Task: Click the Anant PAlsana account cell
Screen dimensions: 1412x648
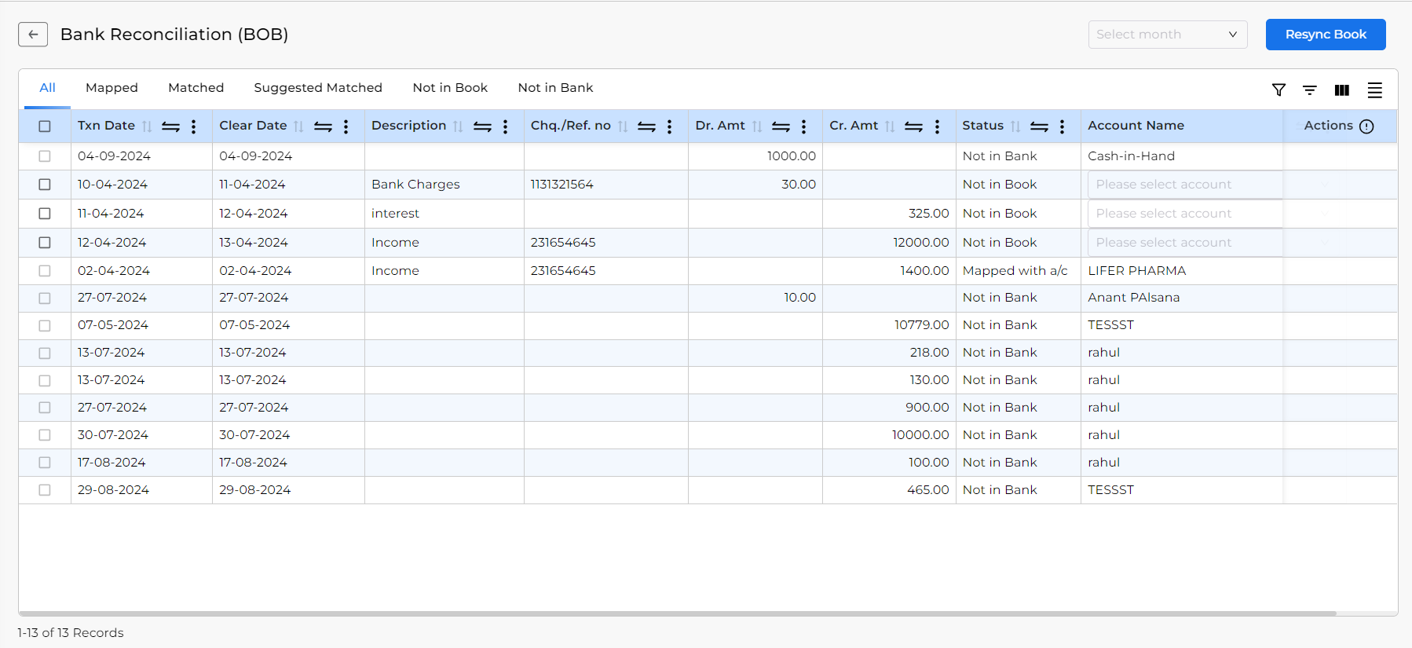Action: pyautogui.click(x=1182, y=298)
